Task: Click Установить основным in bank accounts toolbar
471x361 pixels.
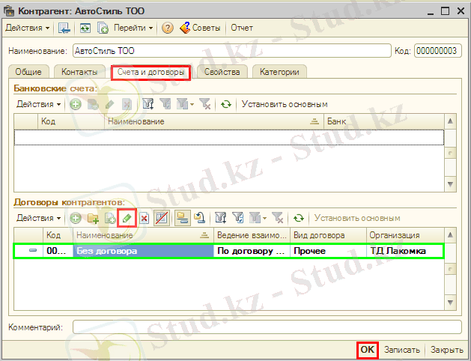Action: coord(285,104)
